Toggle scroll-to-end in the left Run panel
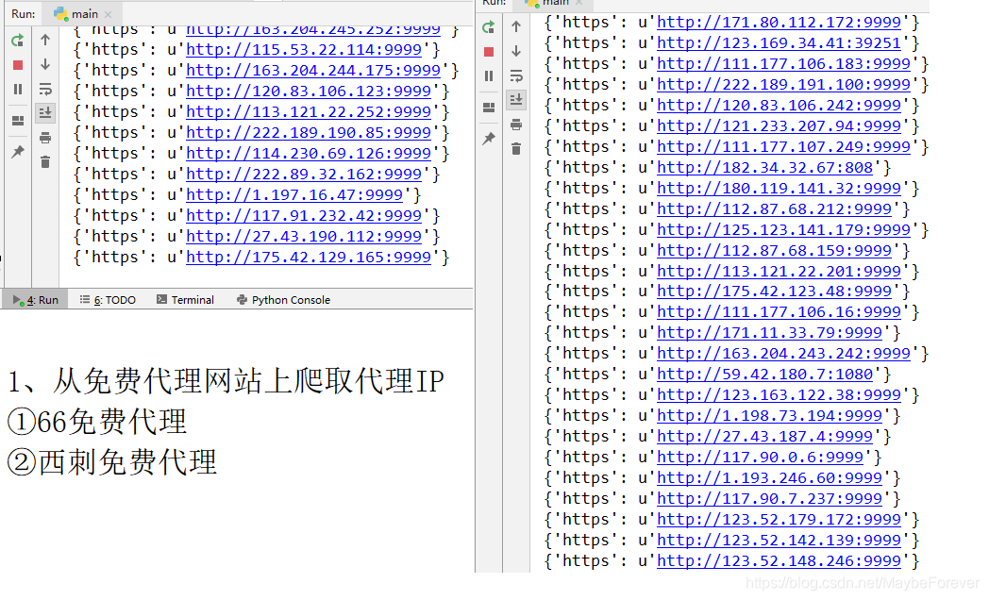989x600 pixels. click(x=45, y=113)
